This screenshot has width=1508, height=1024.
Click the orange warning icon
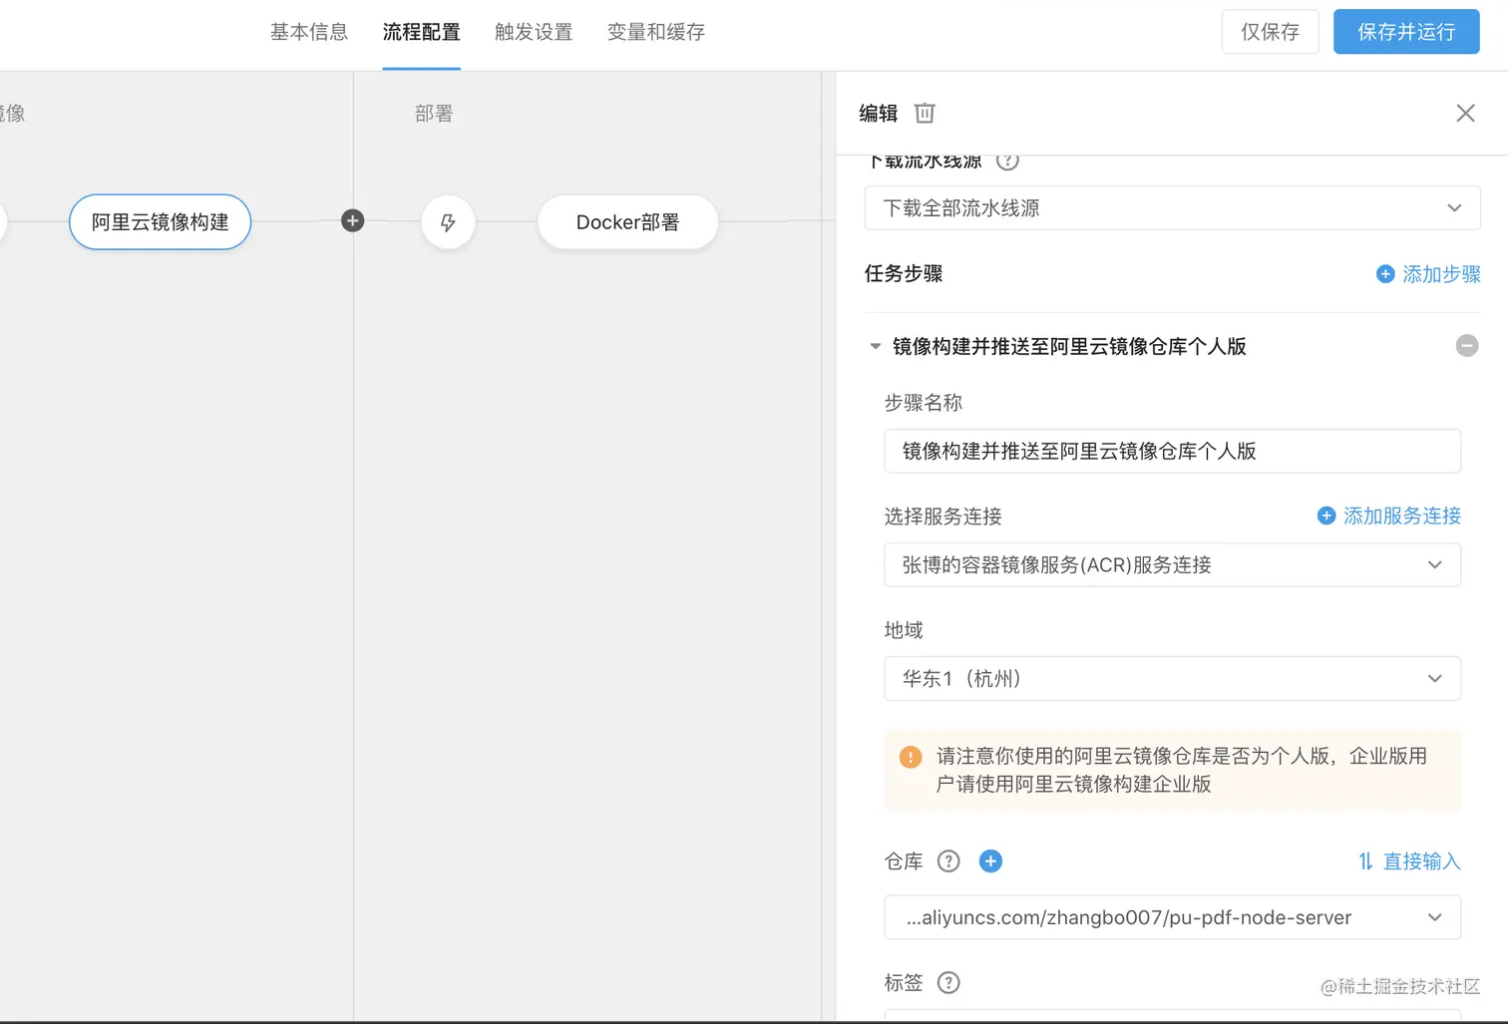(x=911, y=757)
